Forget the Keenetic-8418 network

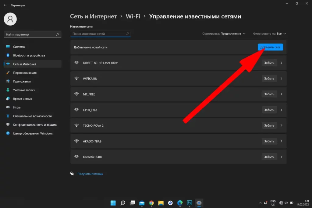tap(269, 157)
